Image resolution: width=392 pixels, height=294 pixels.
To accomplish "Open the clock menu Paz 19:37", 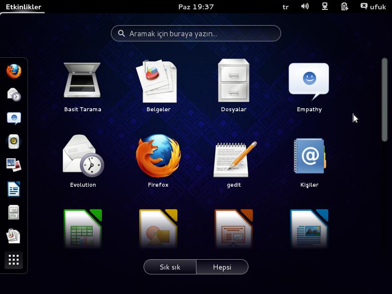I will pos(196,7).
